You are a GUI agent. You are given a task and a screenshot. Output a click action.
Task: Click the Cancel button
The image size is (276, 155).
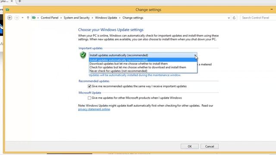(x=210, y=146)
